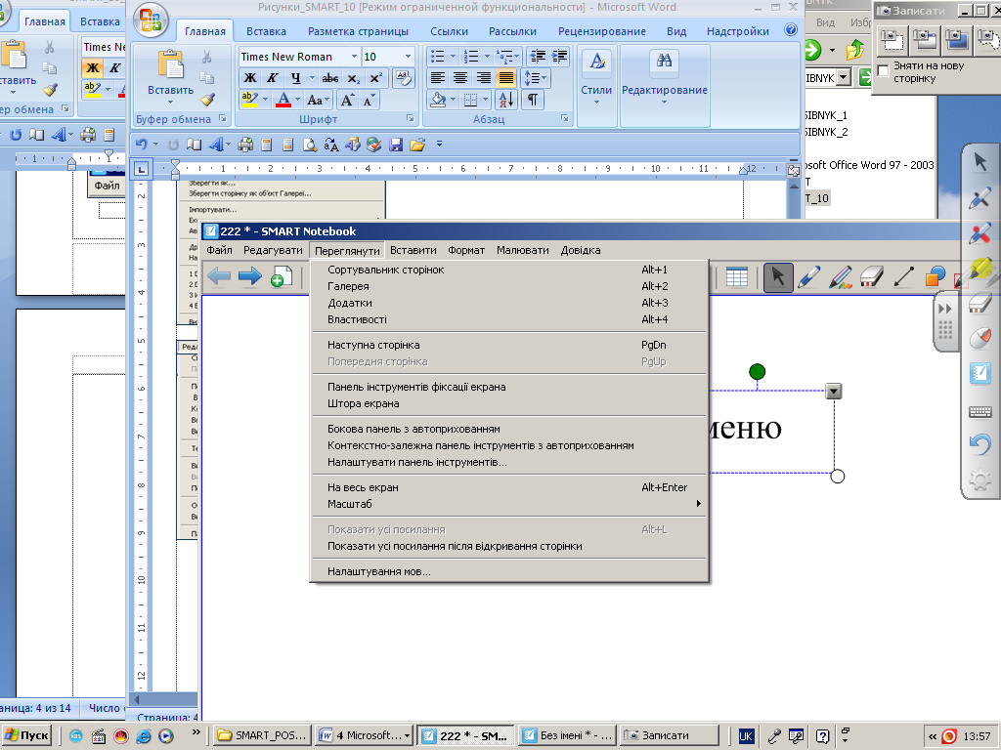The image size is (1001, 750).
Task: Open Word Help question mark icon
Action: coord(790,30)
